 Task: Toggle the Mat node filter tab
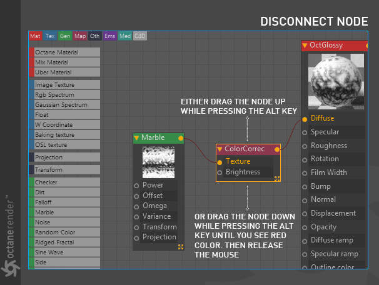35,36
